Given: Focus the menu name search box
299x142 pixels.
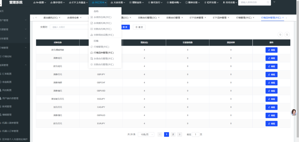Looking at the screenshot, I should pos(254,2).
